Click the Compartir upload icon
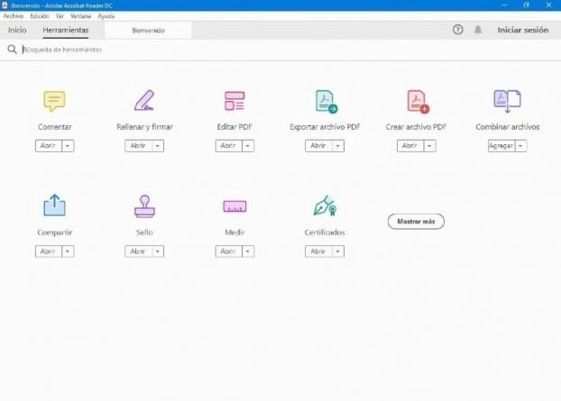The image size is (561, 401). 54,205
